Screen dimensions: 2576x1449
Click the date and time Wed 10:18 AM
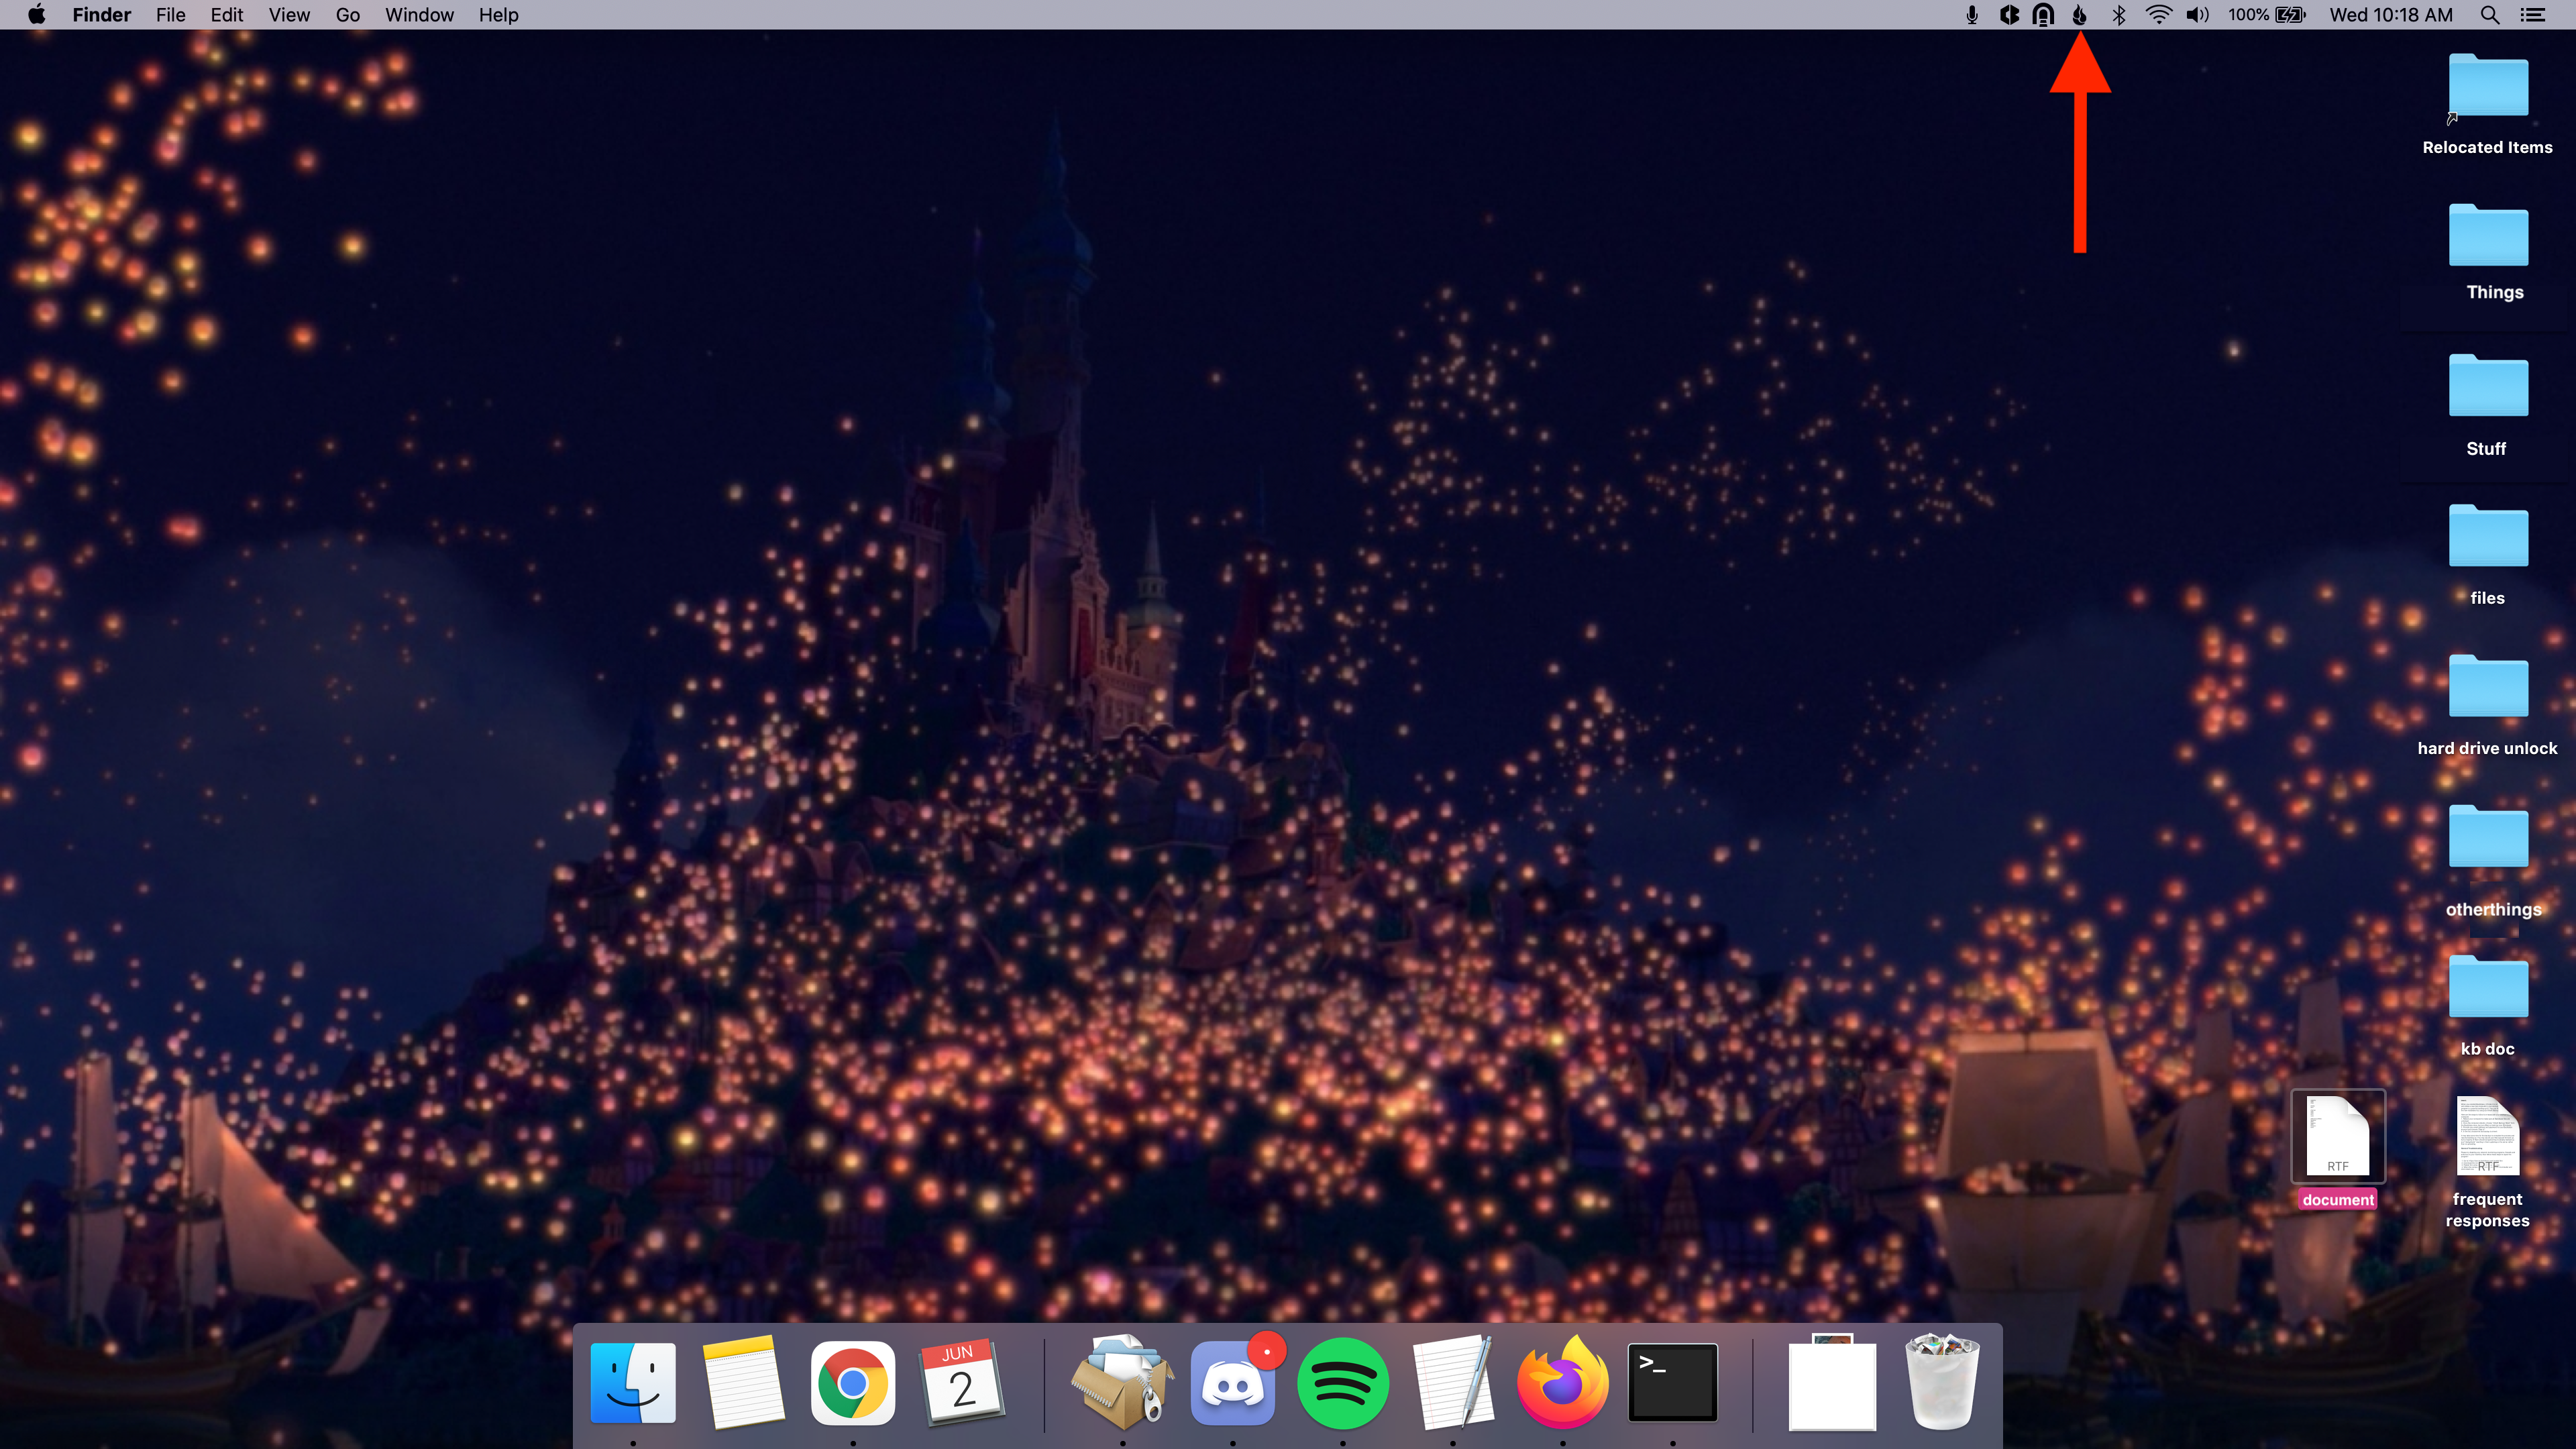(2390, 14)
